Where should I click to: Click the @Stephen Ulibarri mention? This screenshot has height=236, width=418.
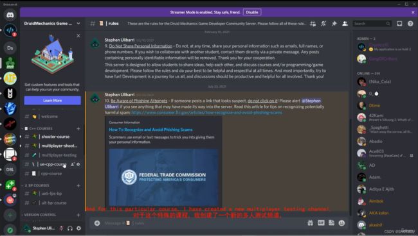213,104
